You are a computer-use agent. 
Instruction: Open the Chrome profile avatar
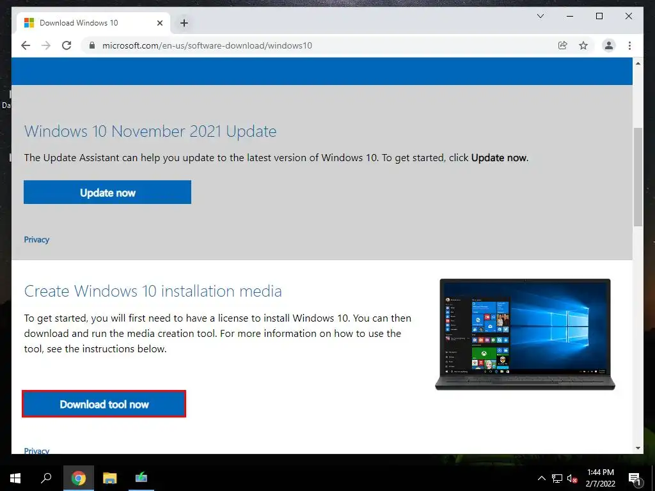click(x=609, y=45)
